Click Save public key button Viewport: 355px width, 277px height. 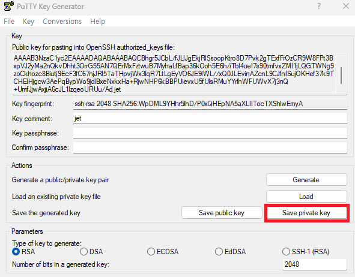(222, 213)
